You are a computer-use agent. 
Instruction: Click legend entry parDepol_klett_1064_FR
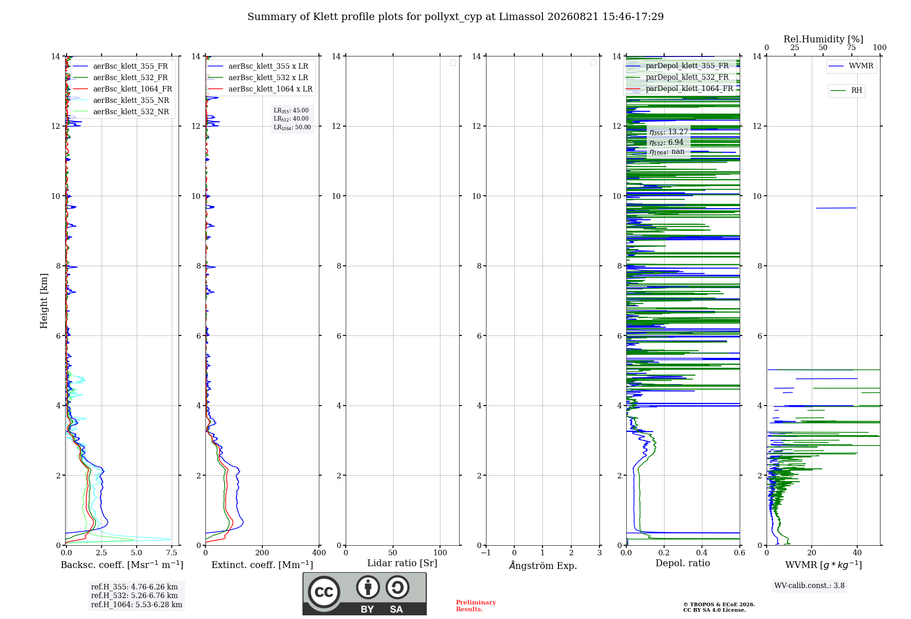pos(680,89)
